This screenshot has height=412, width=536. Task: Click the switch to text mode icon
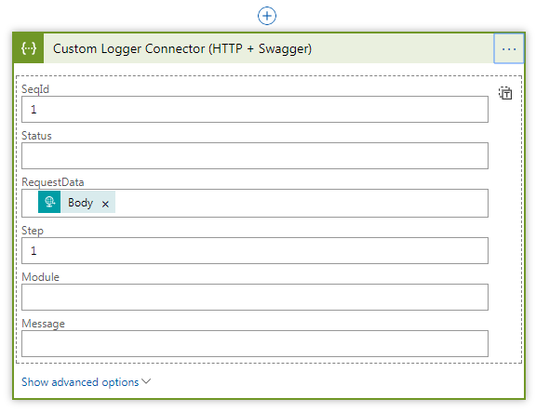(x=505, y=93)
